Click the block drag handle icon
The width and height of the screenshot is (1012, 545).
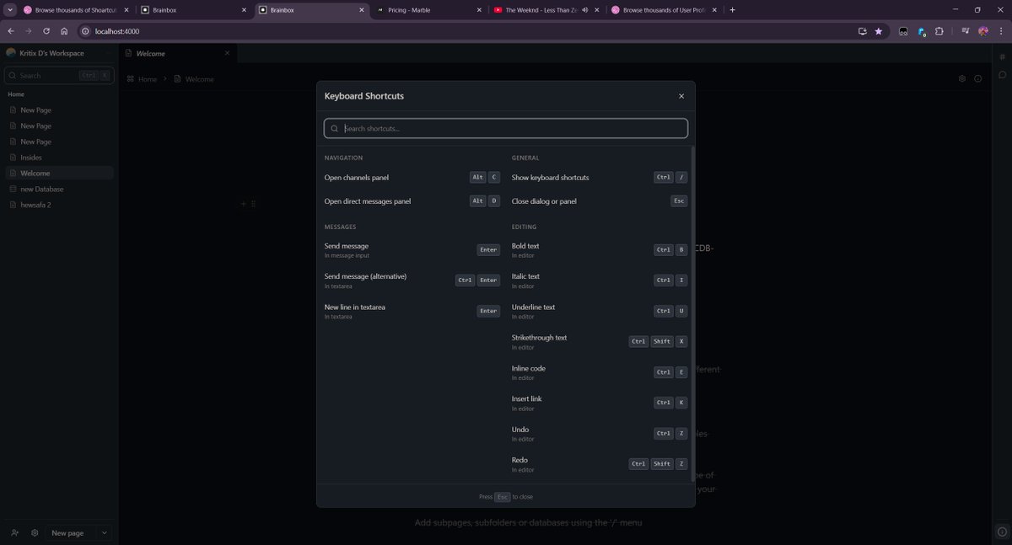click(253, 204)
